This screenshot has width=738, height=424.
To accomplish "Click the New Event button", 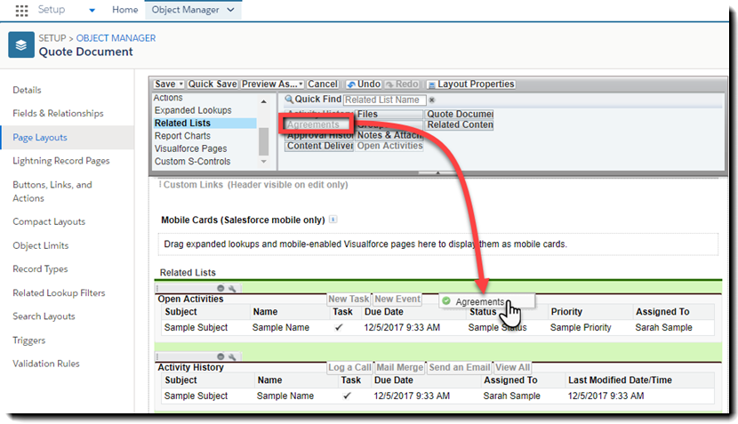I will [397, 299].
